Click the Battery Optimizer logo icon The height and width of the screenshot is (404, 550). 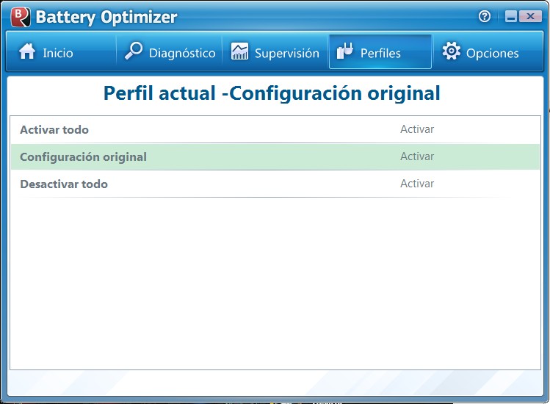(21, 17)
